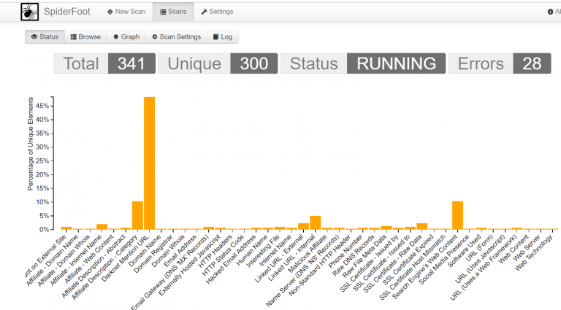Viewport: 561px width, 310px height.
Task: Click the About info icon
Action: (550, 12)
